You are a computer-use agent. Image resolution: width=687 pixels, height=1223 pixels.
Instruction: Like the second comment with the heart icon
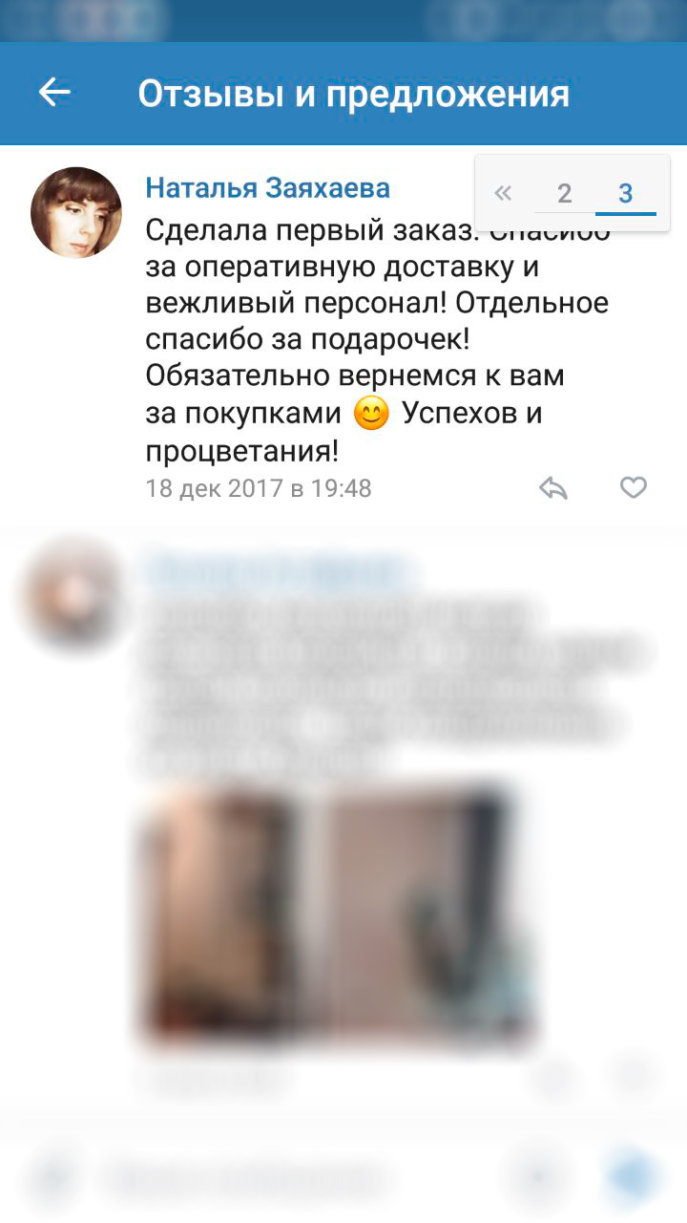coord(632,1076)
